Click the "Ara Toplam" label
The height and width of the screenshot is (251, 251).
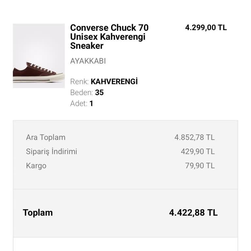point(46,137)
